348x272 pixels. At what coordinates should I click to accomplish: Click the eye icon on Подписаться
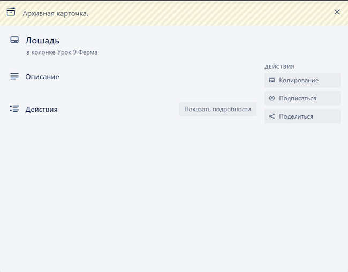[272, 98]
